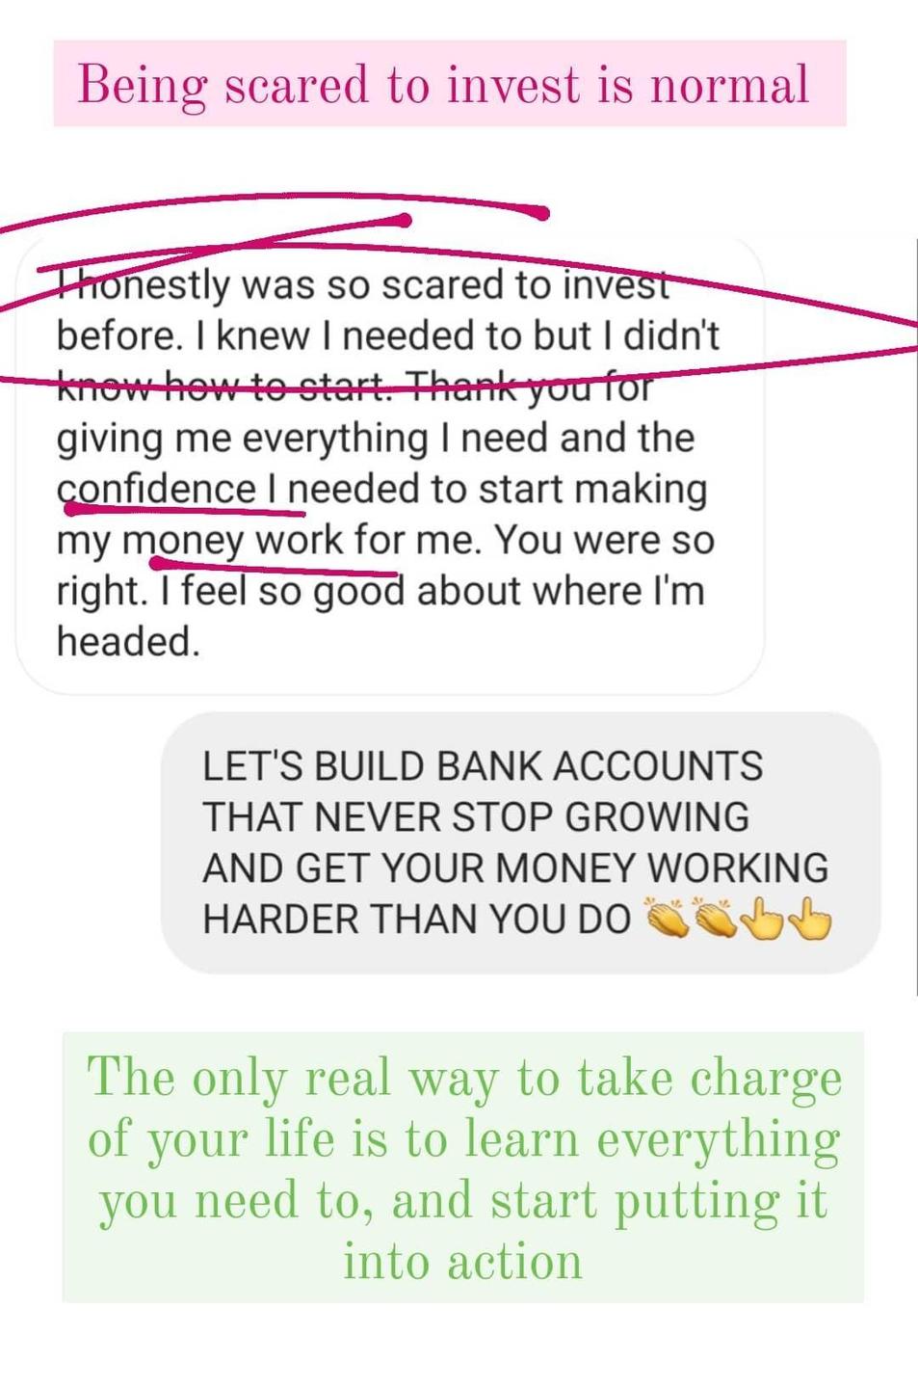Tap the white testimonial message bubble
Viewport: 918px width, 1388px height.
(390, 465)
